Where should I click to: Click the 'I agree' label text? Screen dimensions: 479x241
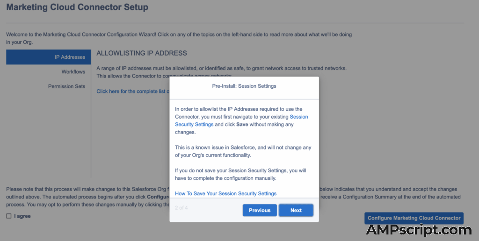point(22,216)
